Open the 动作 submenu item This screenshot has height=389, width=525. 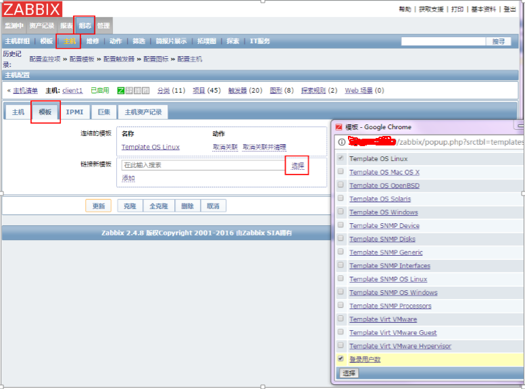point(116,41)
